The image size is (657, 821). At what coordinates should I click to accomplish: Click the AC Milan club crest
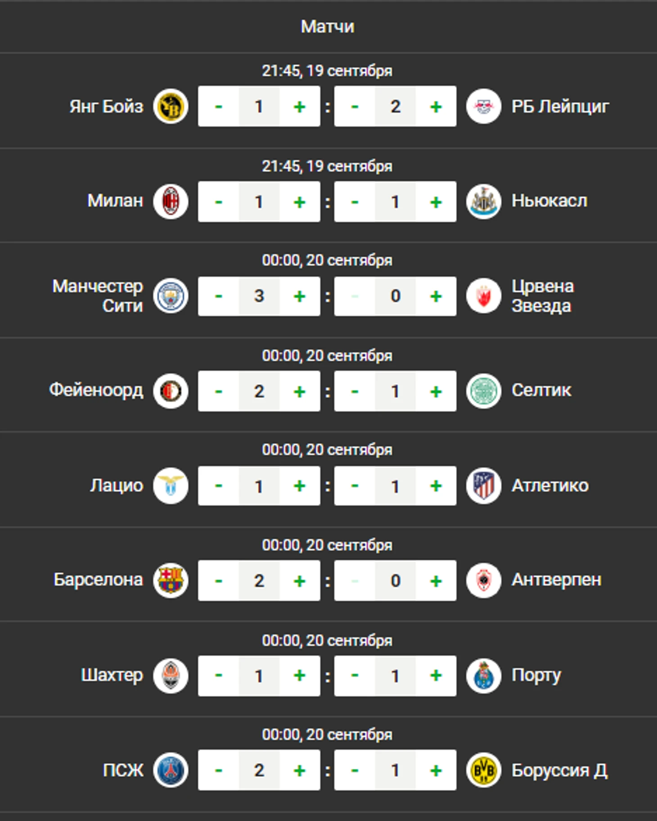(171, 202)
